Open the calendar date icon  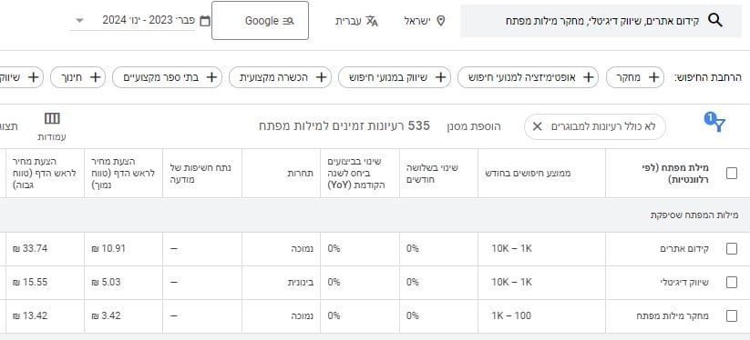coord(205,21)
